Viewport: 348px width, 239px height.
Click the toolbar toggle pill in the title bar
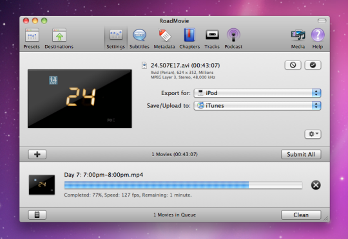tap(322, 21)
